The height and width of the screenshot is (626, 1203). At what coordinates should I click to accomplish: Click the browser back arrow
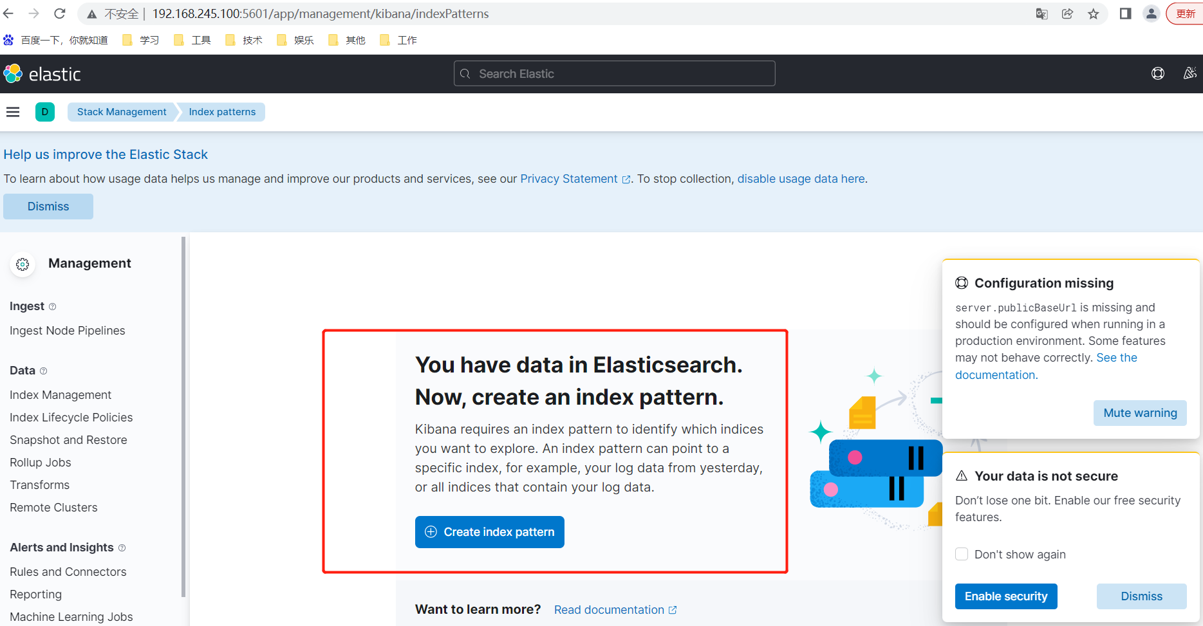pyautogui.click(x=8, y=14)
